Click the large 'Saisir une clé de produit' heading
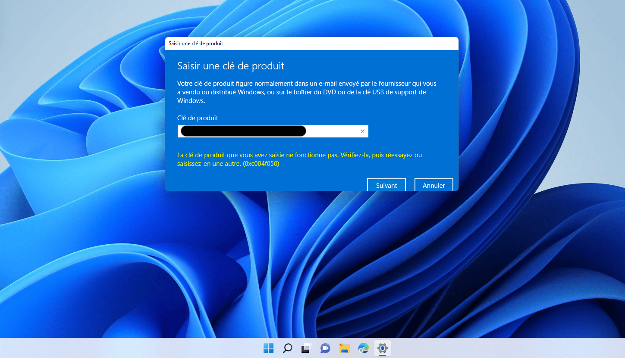Screen dimensions: 625x358 point(231,66)
